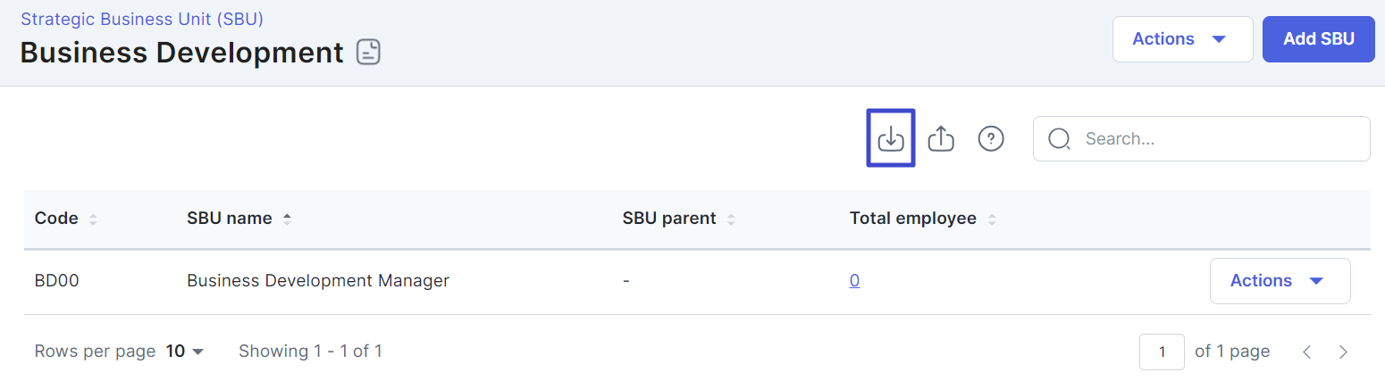Click the import download icon
1385x389 pixels.
click(891, 138)
